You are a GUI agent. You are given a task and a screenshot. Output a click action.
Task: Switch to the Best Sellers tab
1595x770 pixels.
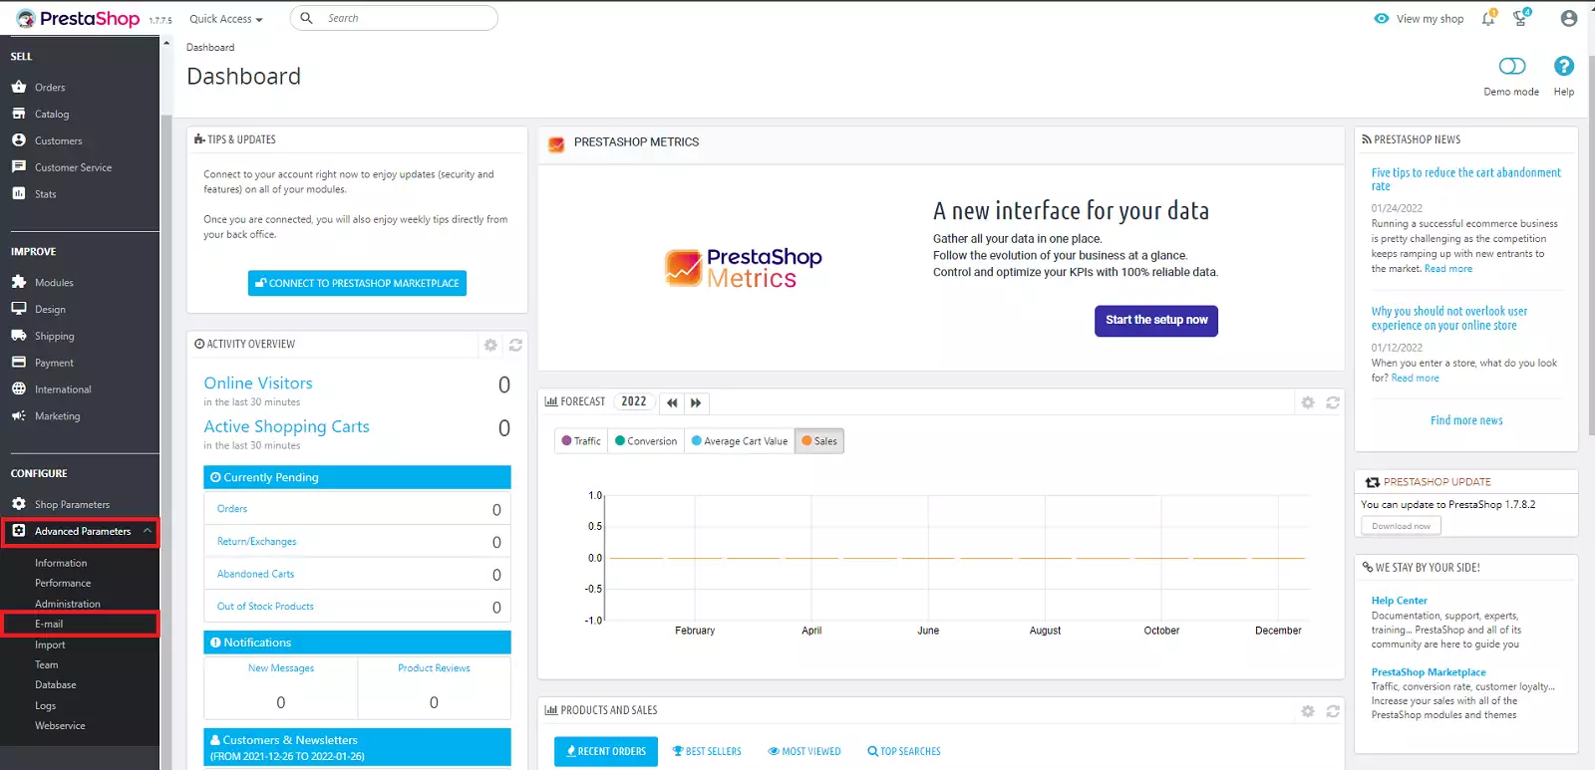(x=707, y=752)
